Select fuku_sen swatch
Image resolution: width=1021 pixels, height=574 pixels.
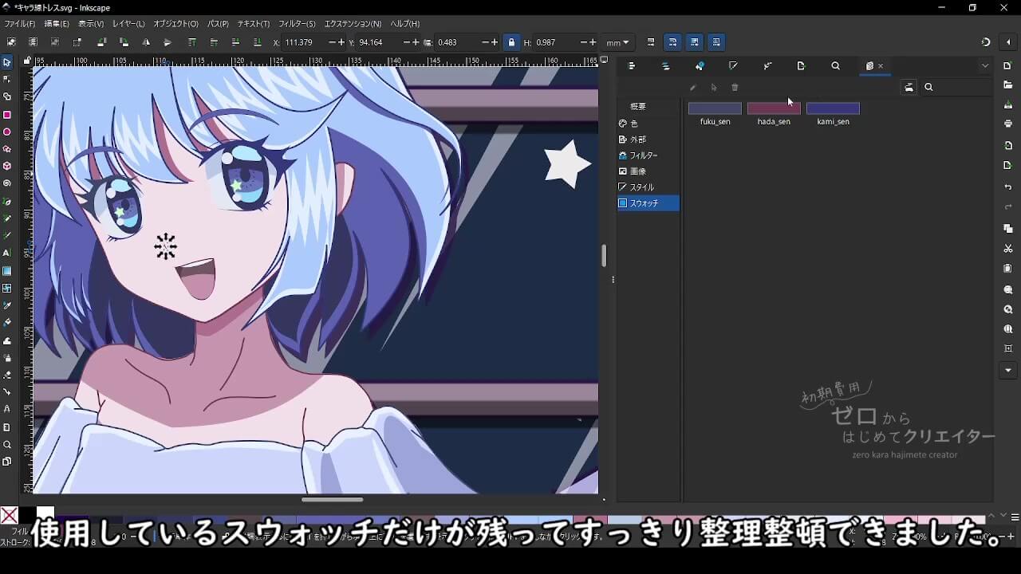715,114
